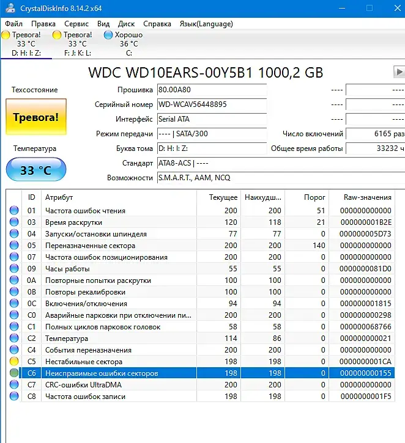Screen dimensions: 405x443
Task: Open the Сервис menu
Action: click(76, 24)
